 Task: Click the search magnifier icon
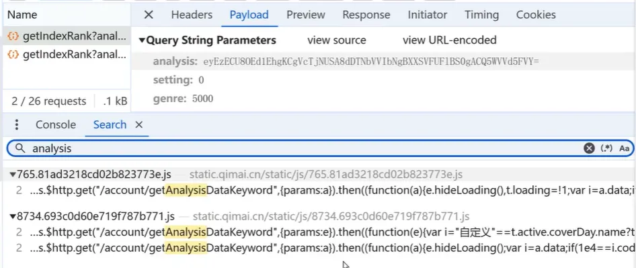coord(20,148)
